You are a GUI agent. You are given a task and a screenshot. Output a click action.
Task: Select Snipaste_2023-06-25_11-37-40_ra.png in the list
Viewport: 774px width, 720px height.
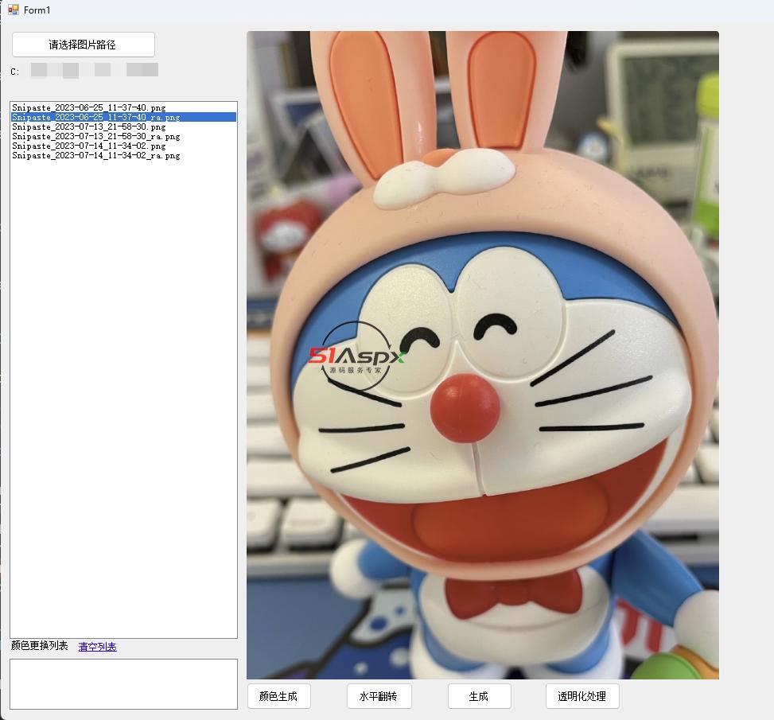click(123, 117)
